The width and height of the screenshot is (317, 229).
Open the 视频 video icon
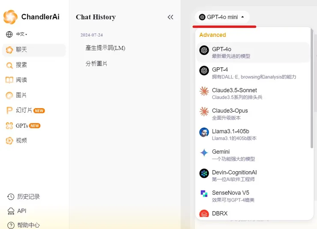tap(9, 141)
